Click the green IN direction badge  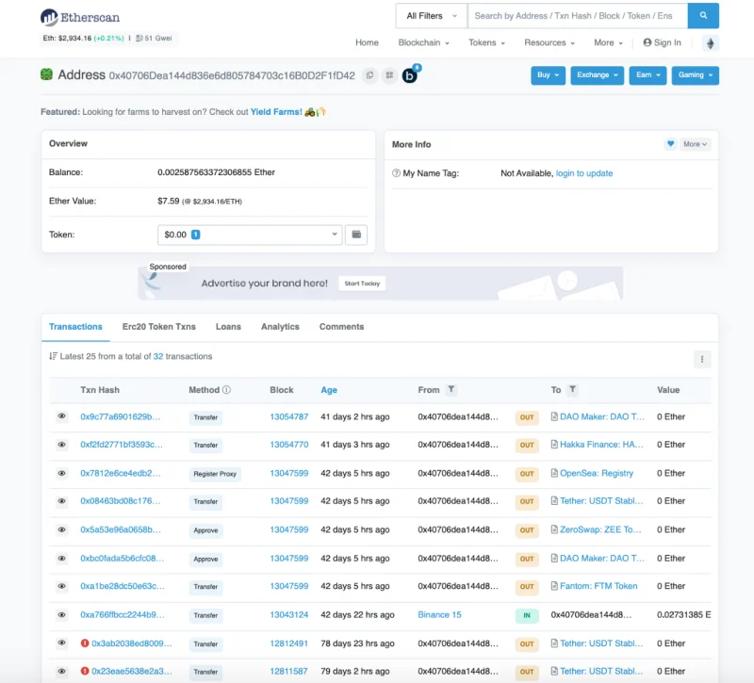[x=527, y=615]
